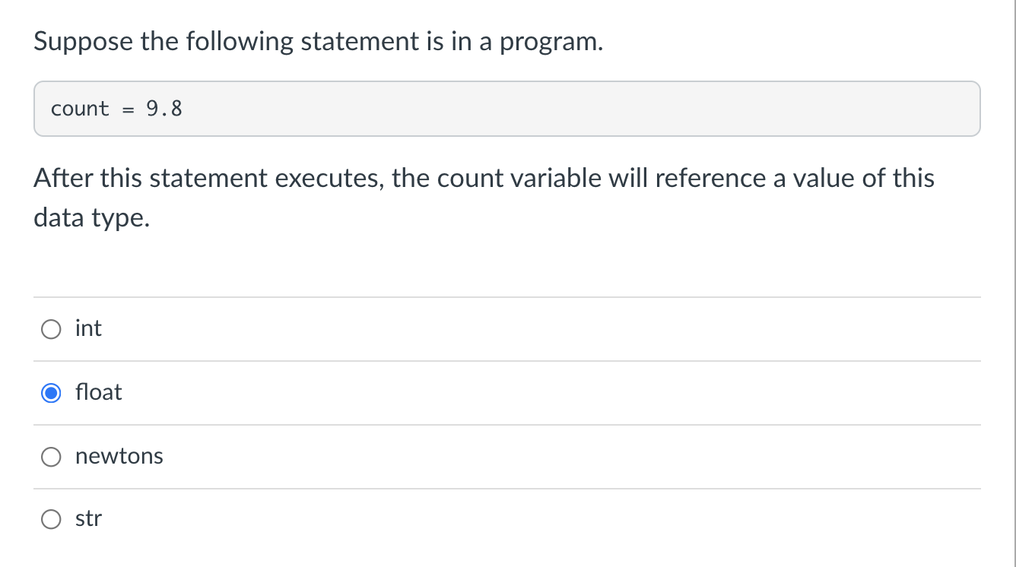The image size is (1016, 567).
Task: Click the "float" answer label text
Action: [98, 392]
